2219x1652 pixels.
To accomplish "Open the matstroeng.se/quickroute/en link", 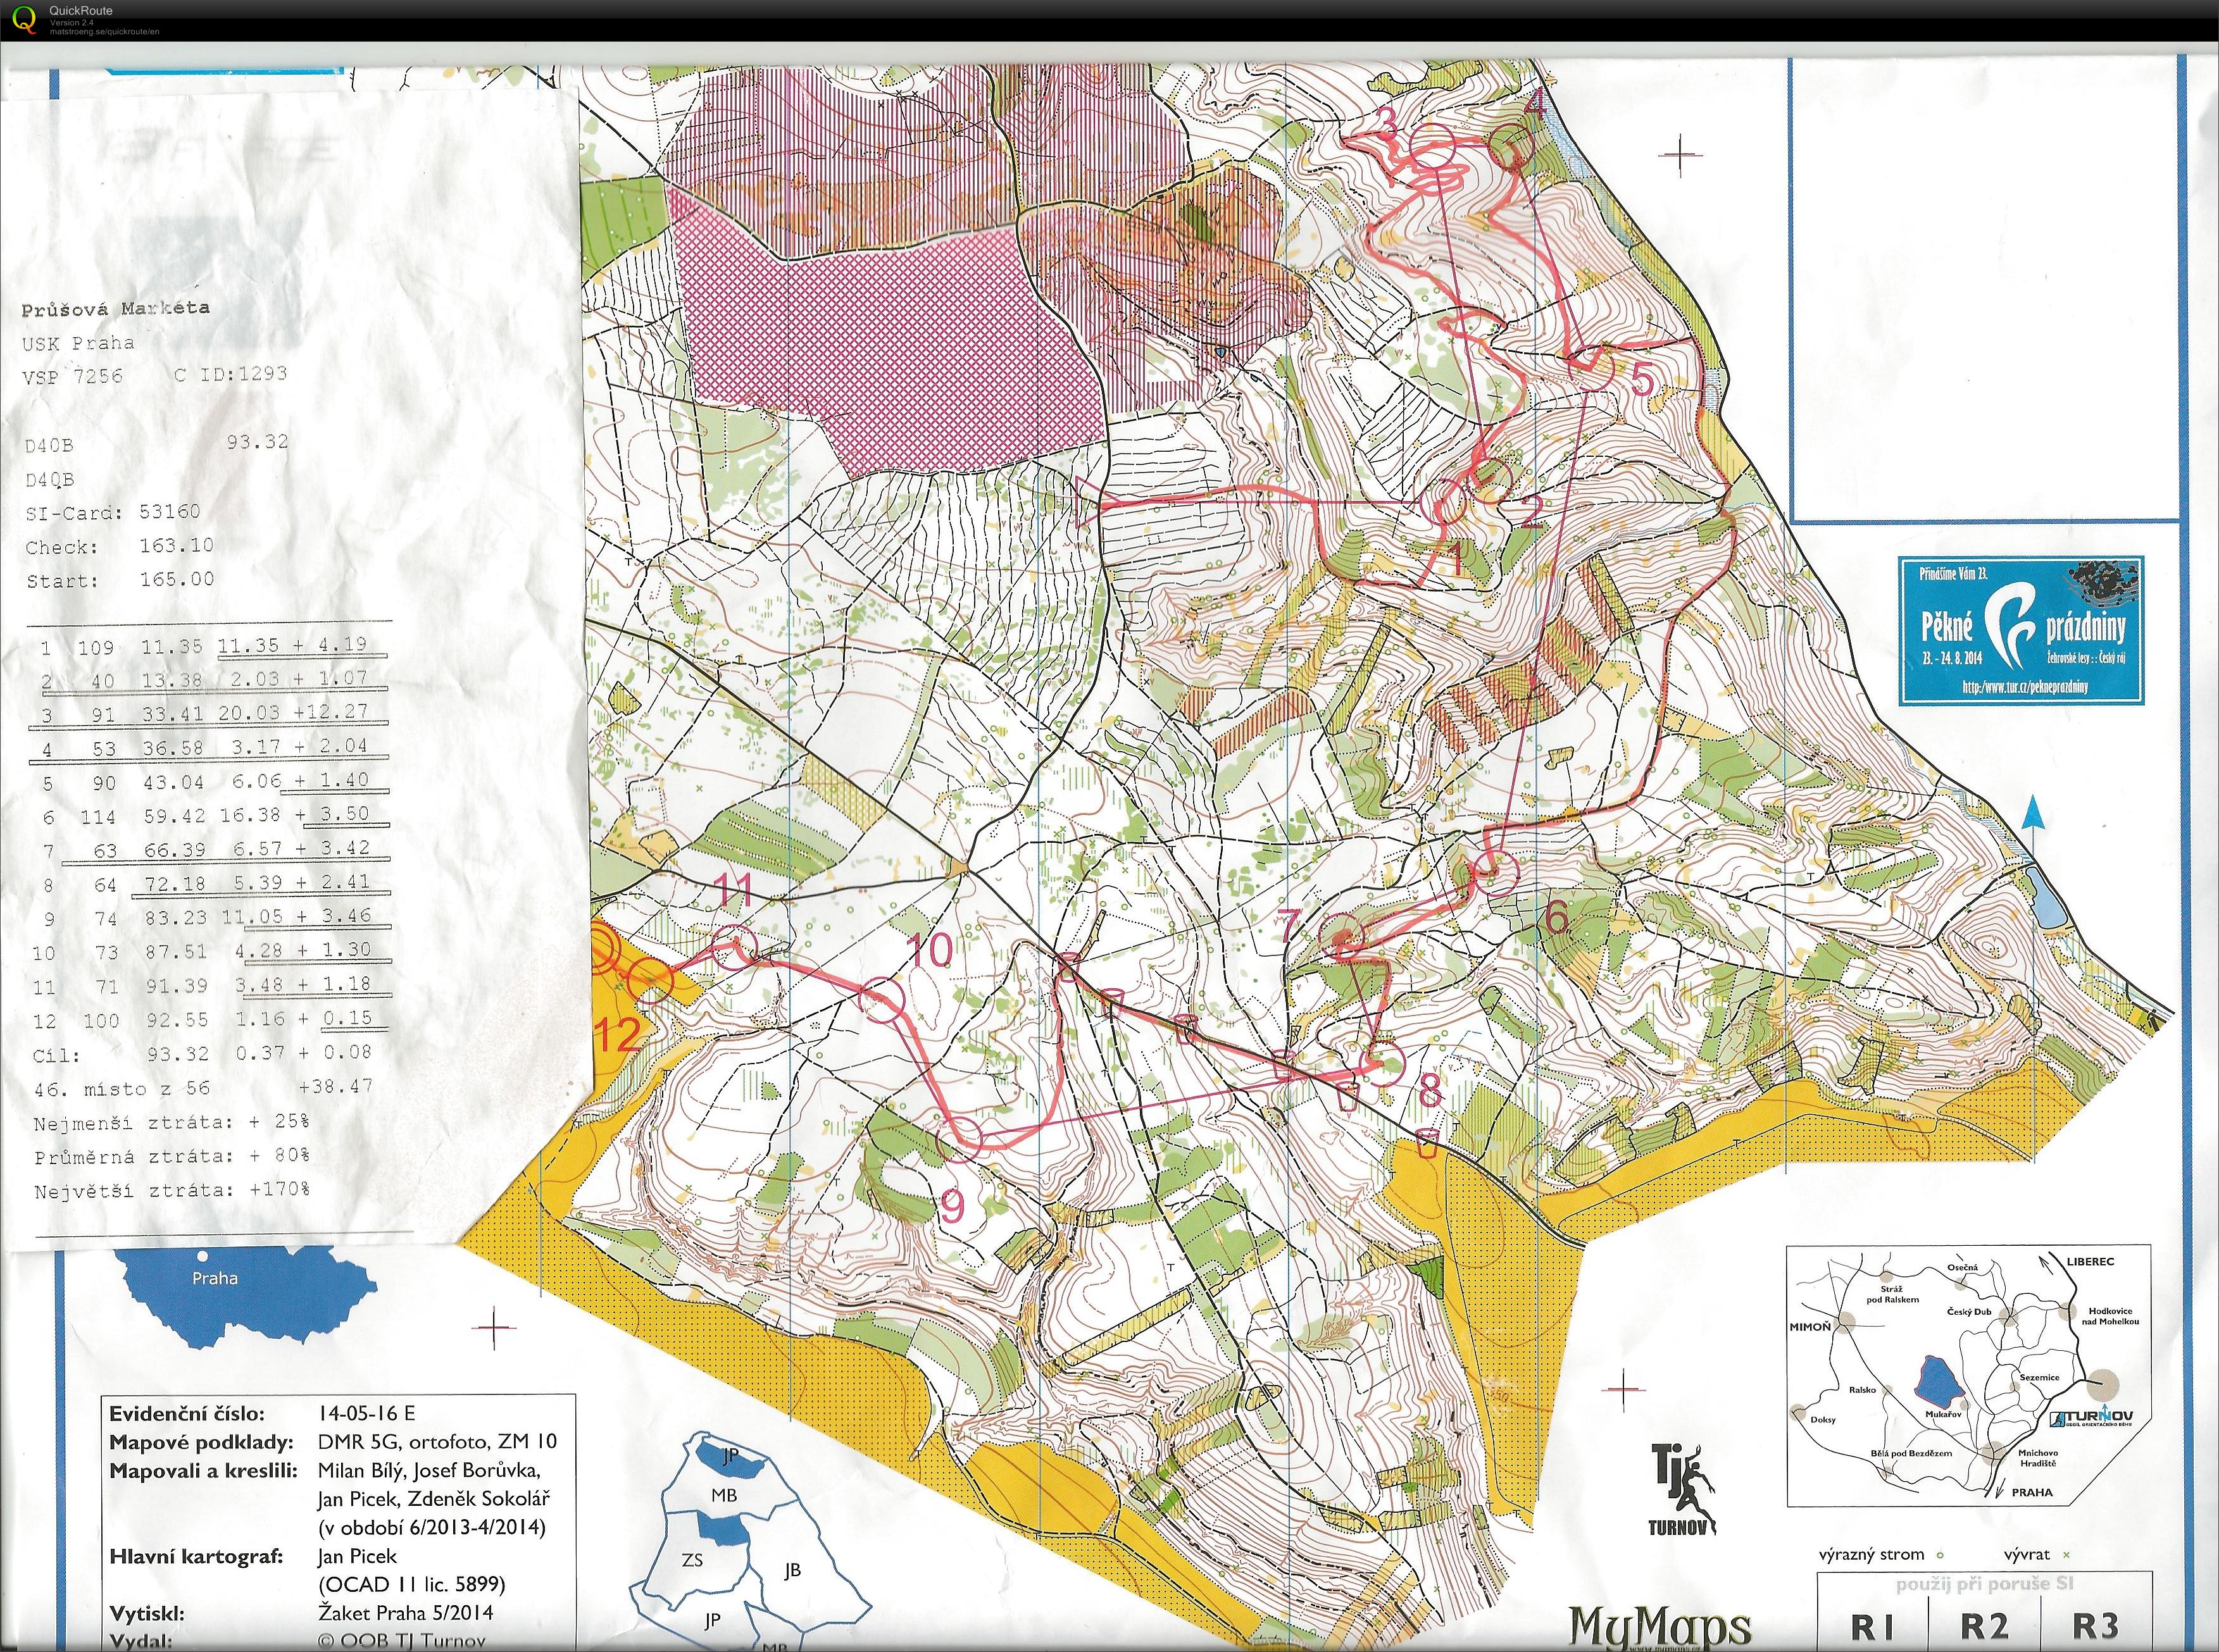I will click(104, 32).
